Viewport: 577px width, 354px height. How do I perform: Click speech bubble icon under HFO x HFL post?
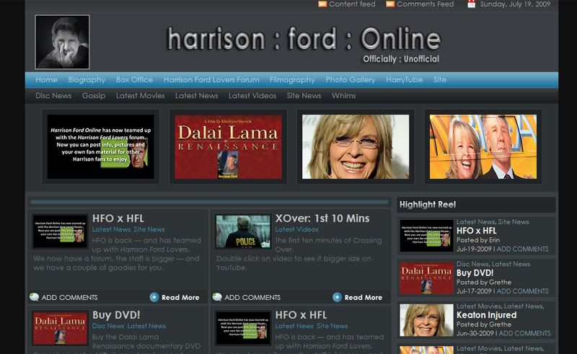pos(34,297)
